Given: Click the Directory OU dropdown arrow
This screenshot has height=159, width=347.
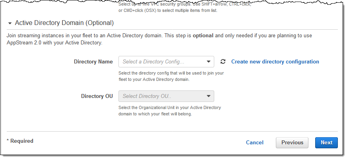Looking at the screenshot, I should tap(209, 96).
